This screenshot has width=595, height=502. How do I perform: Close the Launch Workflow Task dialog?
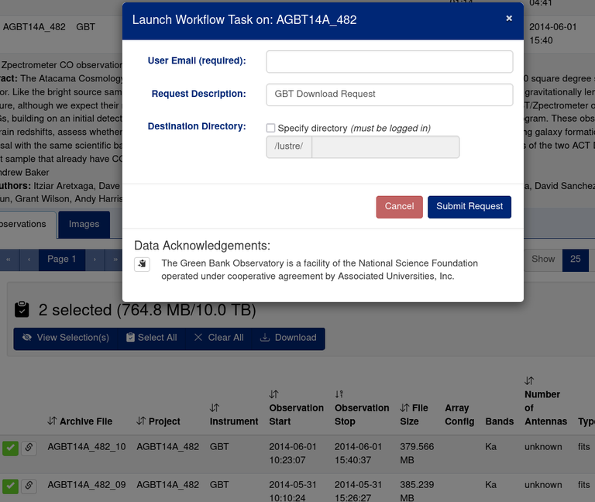(509, 19)
